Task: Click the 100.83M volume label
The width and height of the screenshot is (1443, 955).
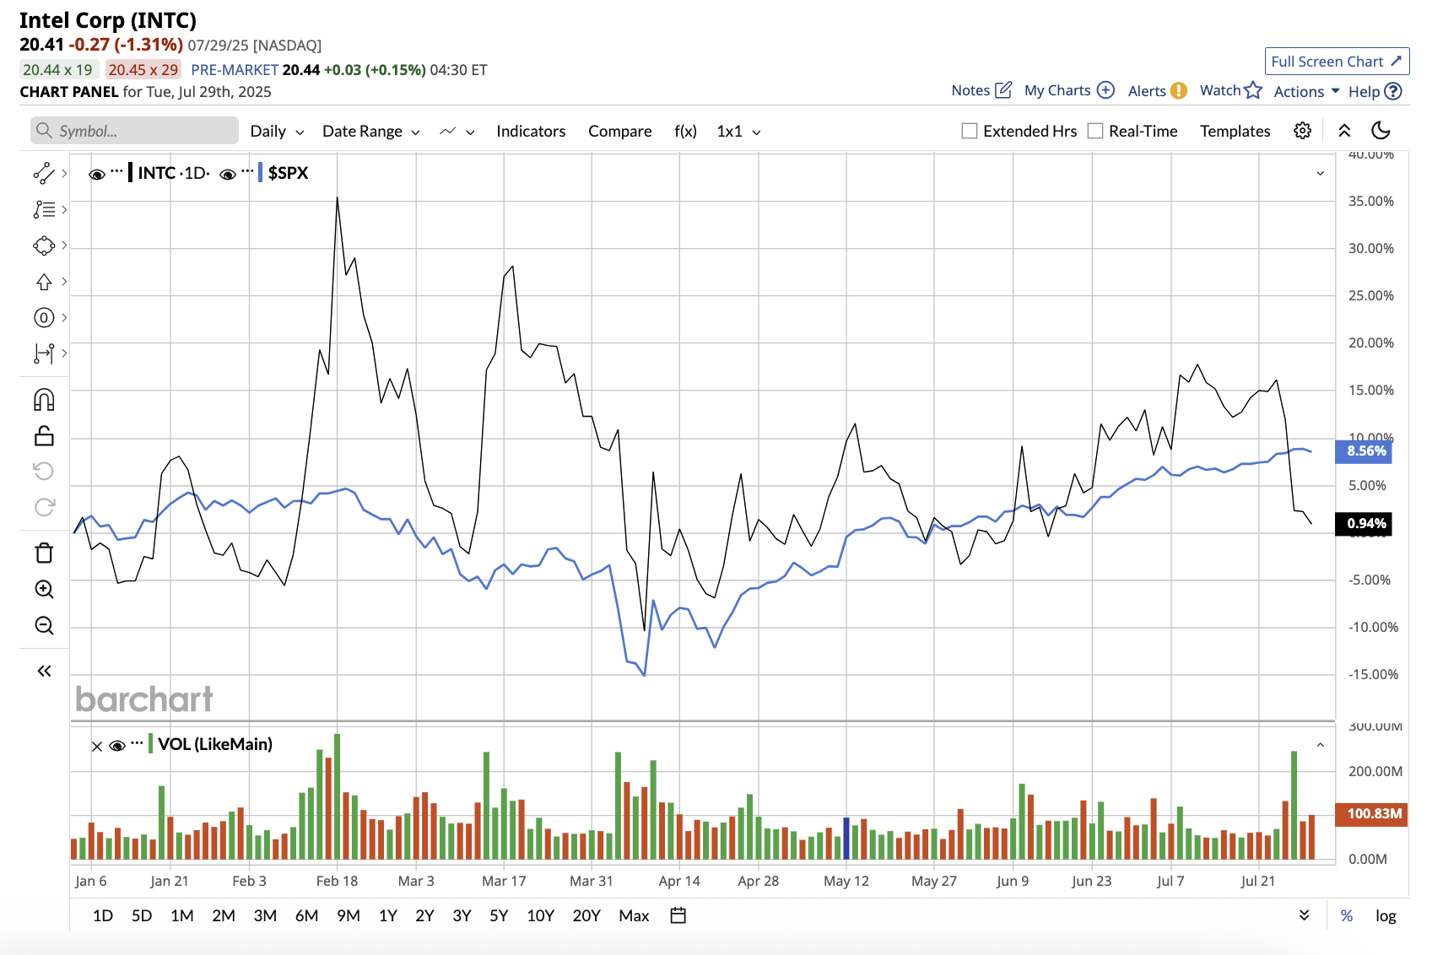Action: [x=1372, y=814]
